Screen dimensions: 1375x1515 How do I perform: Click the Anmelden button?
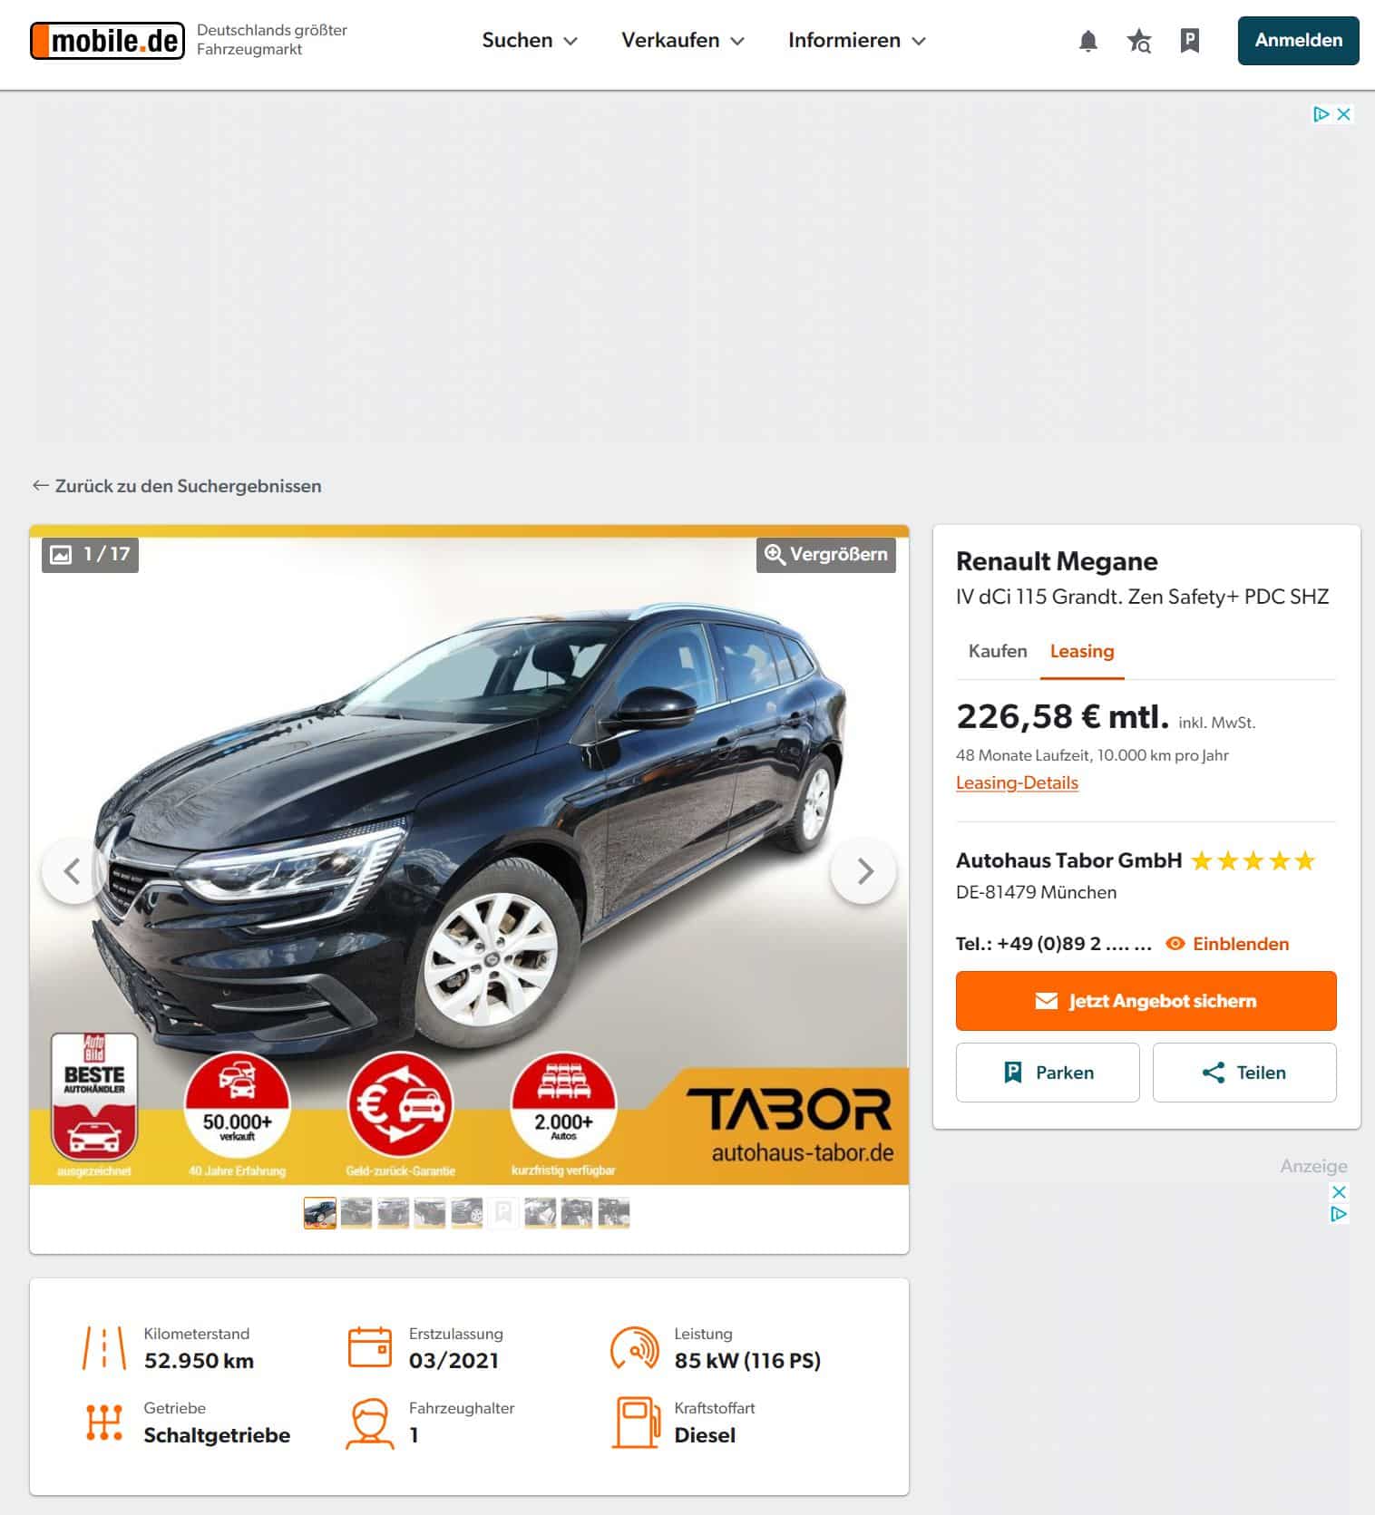(1299, 41)
